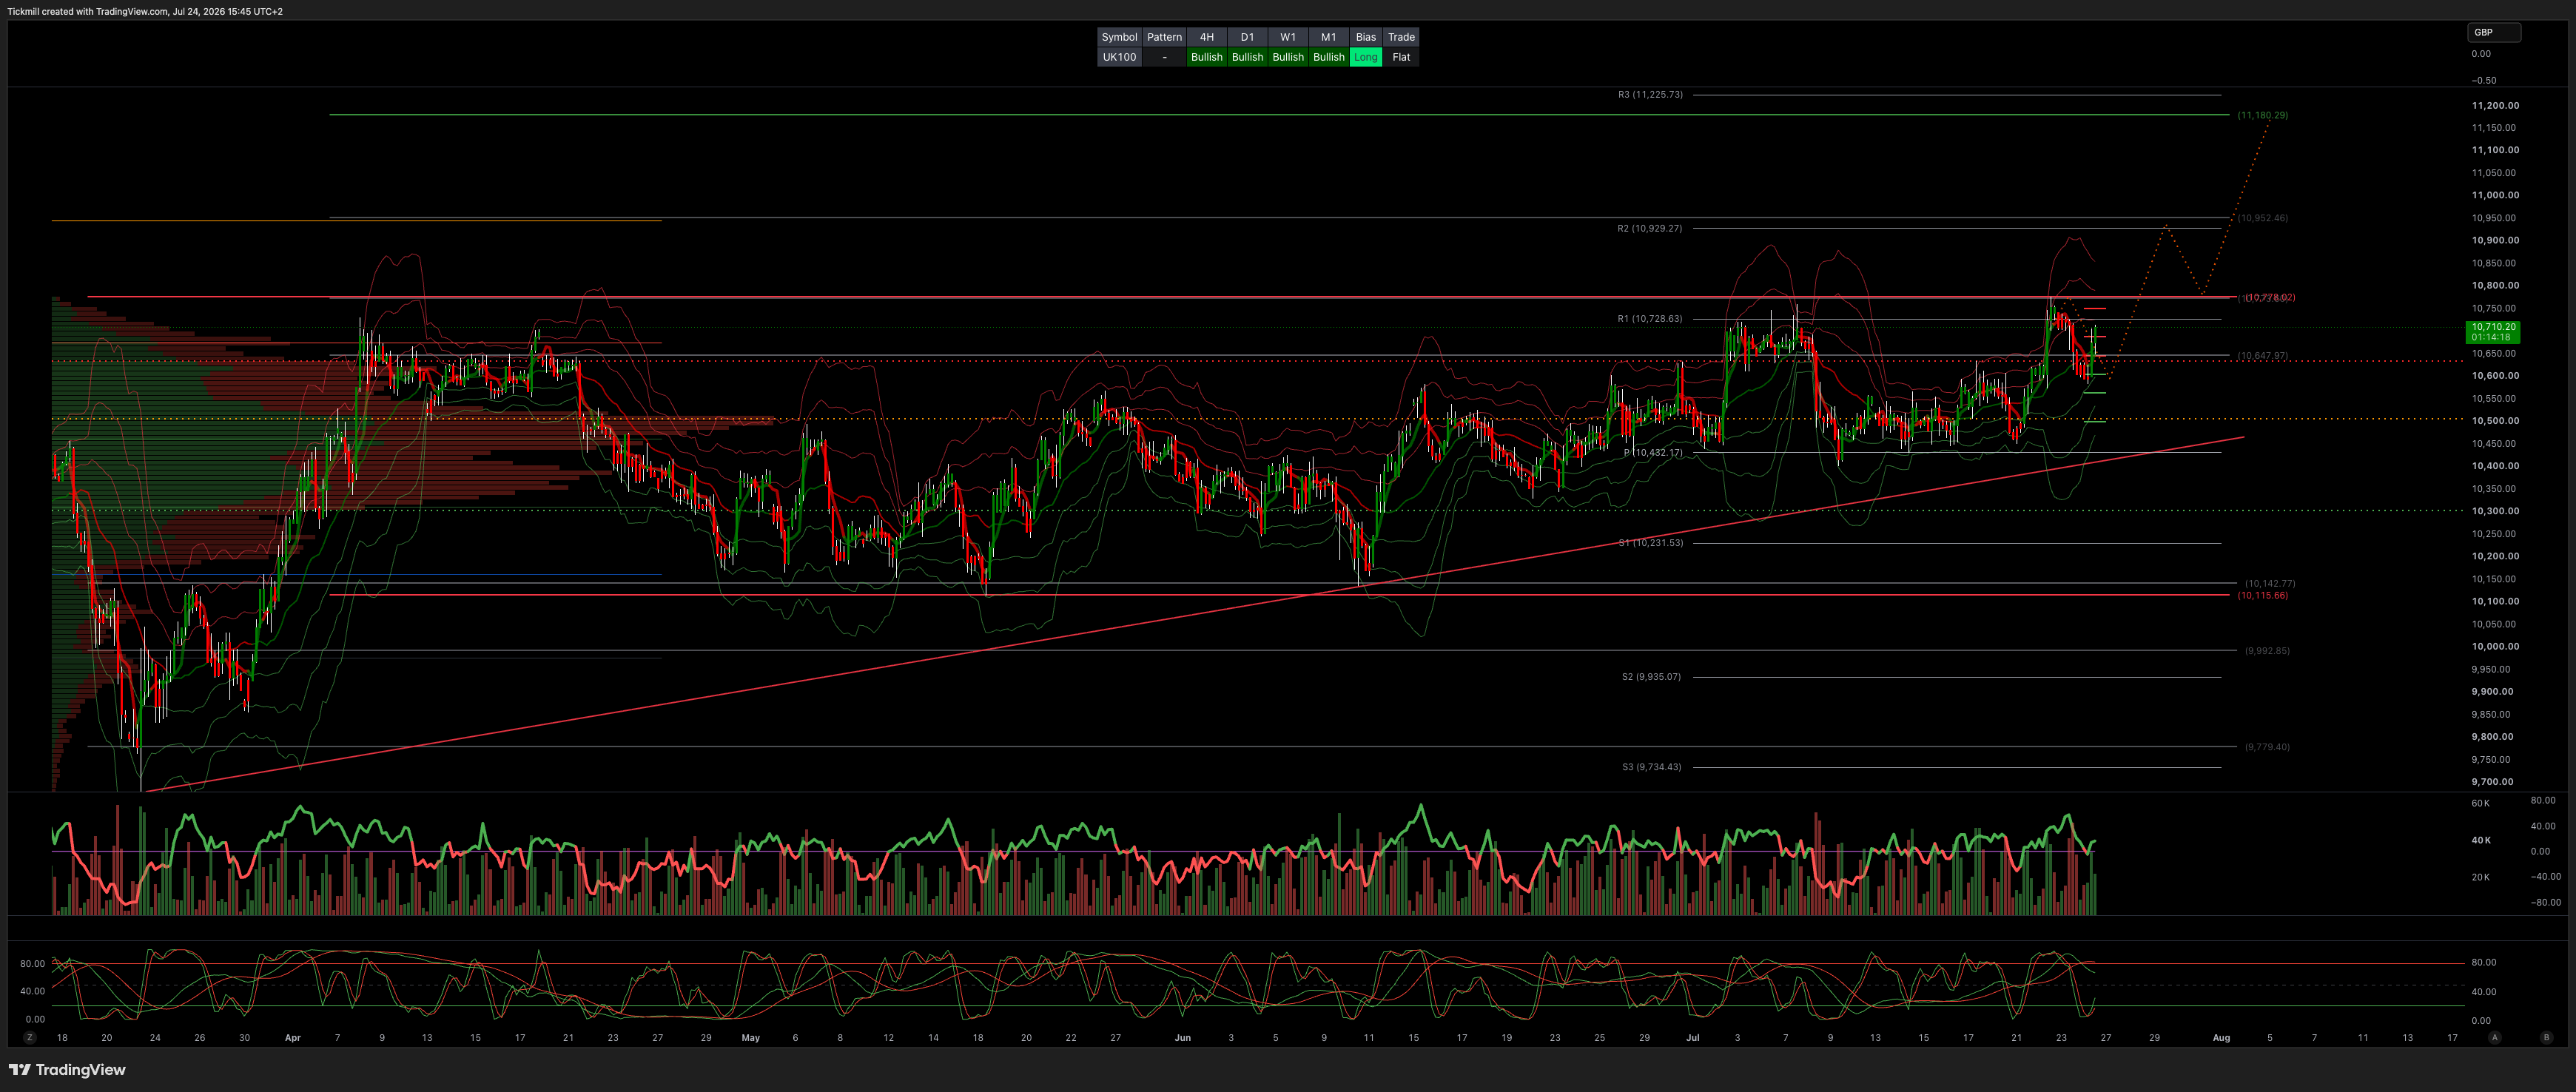Click the Jul marker on time axis

pyautogui.click(x=1693, y=1038)
